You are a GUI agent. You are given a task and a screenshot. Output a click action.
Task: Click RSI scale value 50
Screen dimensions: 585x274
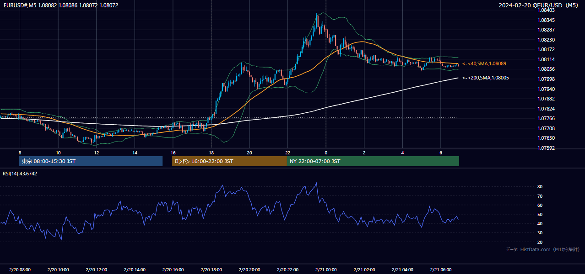pos(540,214)
